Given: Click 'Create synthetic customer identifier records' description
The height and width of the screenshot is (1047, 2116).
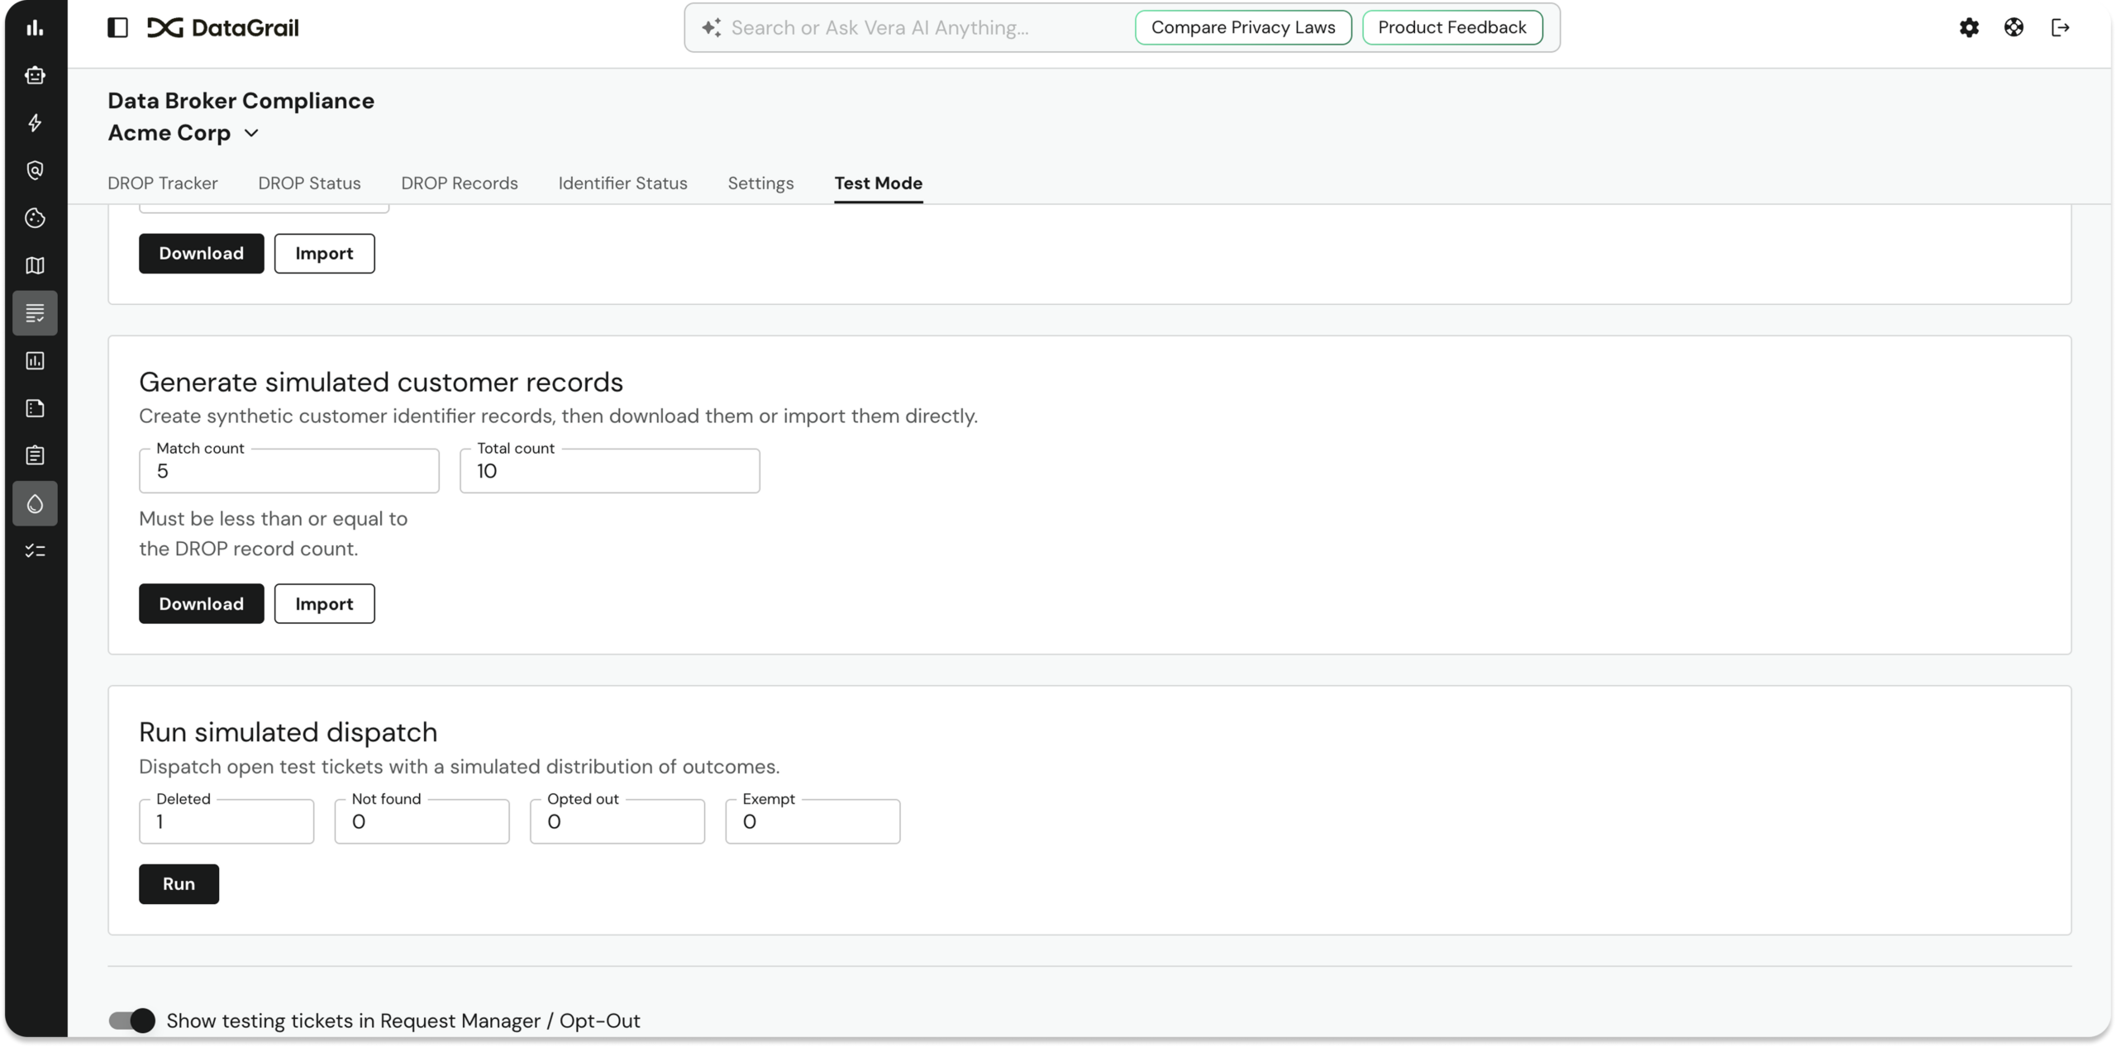Looking at the screenshot, I should [x=558, y=416].
